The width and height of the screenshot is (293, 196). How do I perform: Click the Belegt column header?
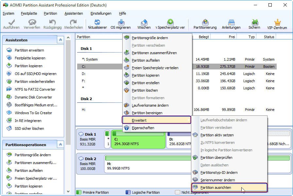coord(204,37)
